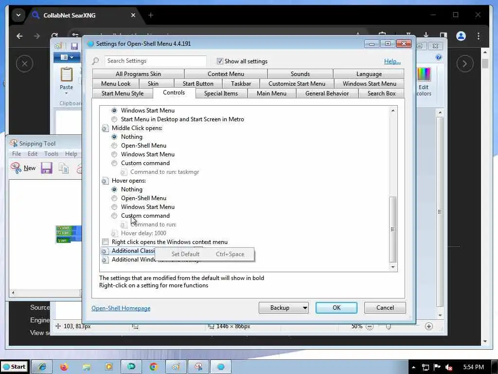Go back in the browser
The height and width of the screenshot is (374, 498).
pyautogui.click(x=19, y=36)
